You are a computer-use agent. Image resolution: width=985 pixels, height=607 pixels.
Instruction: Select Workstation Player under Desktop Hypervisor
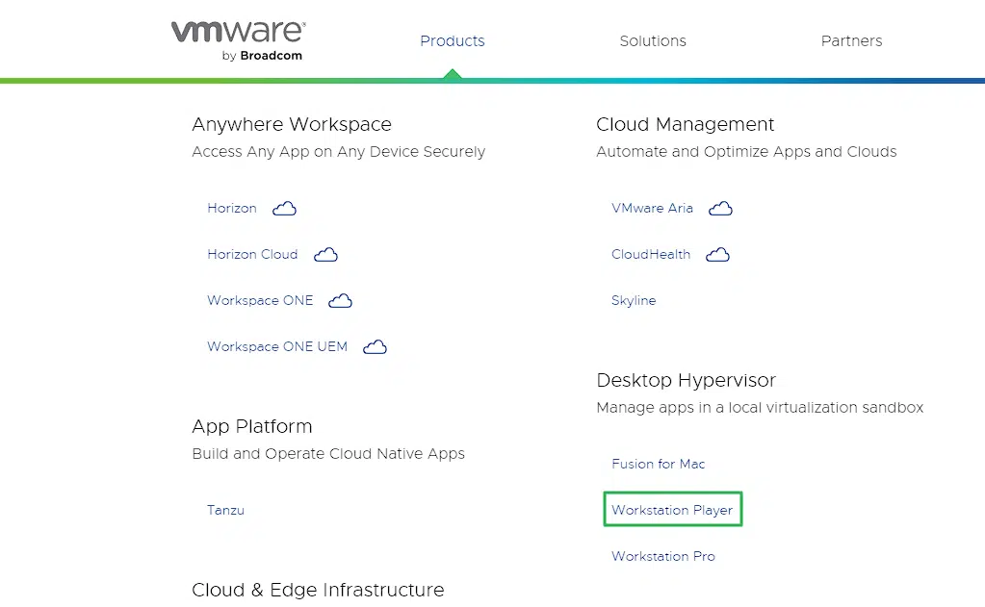pos(671,509)
